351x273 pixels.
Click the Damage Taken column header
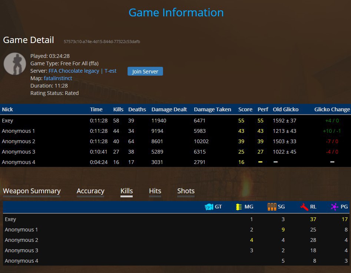212,109
